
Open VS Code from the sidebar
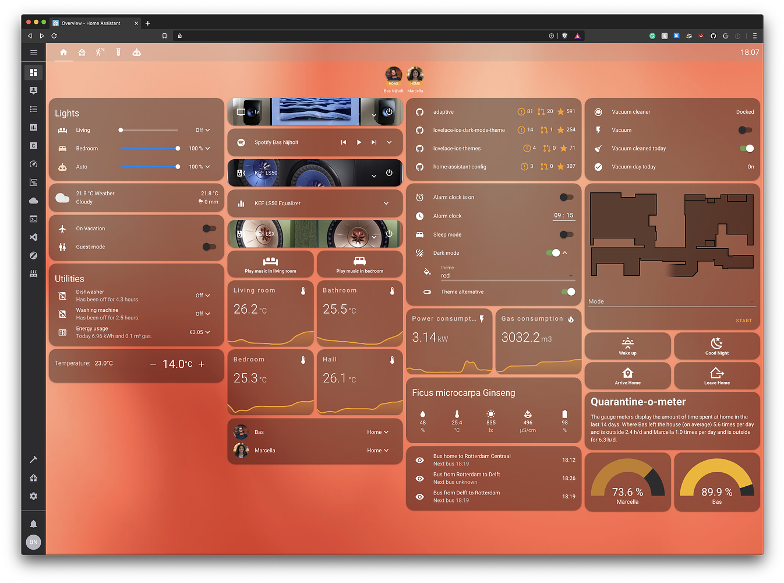[x=33, y=237]
